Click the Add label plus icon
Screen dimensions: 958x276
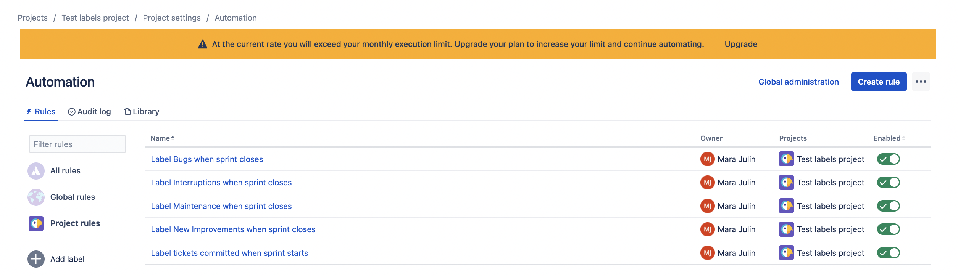[x=36, y=259]
